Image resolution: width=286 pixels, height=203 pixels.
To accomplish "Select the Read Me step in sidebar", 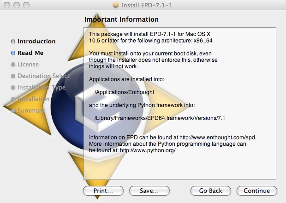I will (x=30, y=53).
